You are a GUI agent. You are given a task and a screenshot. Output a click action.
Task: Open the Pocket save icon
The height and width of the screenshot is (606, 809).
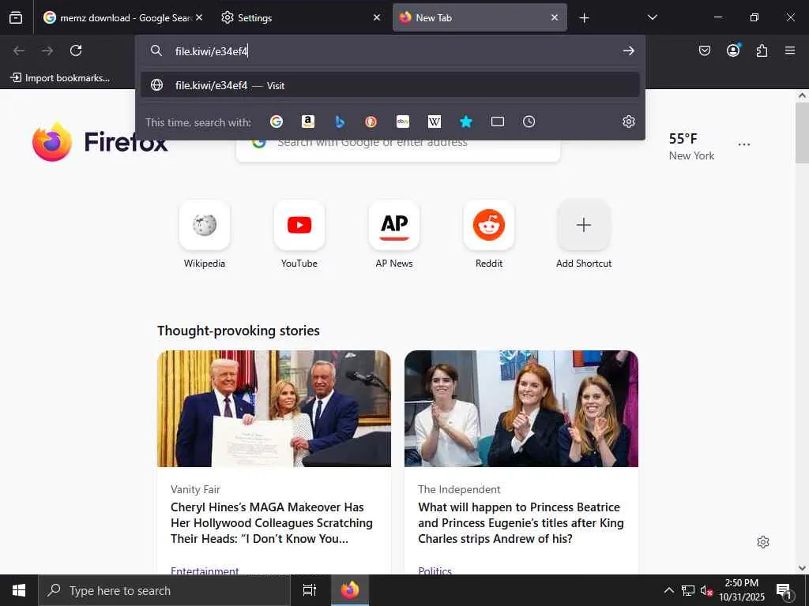coord(704,50)
